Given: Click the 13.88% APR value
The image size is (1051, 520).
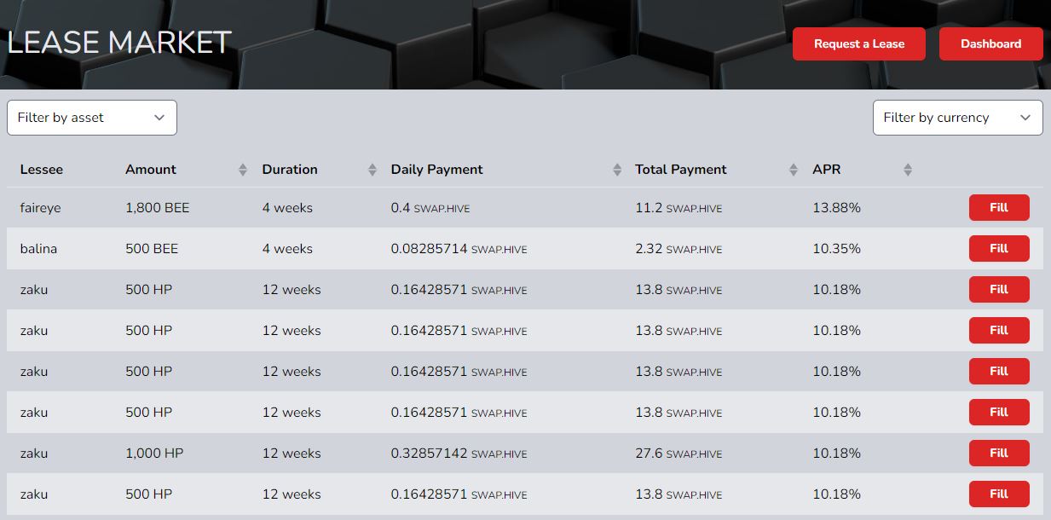Looking at the screenshot, I should (837, 207).
